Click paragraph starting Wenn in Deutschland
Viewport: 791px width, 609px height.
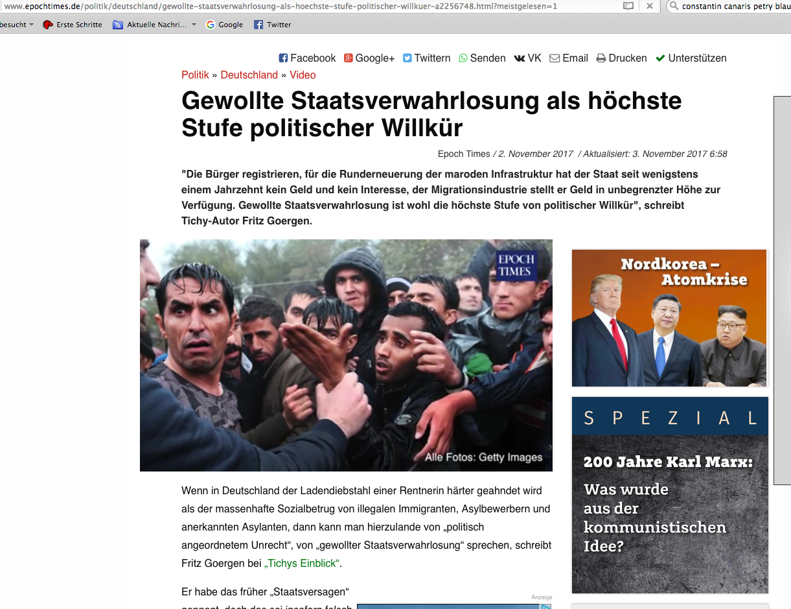pyautogui.click(x=366, y=527)
